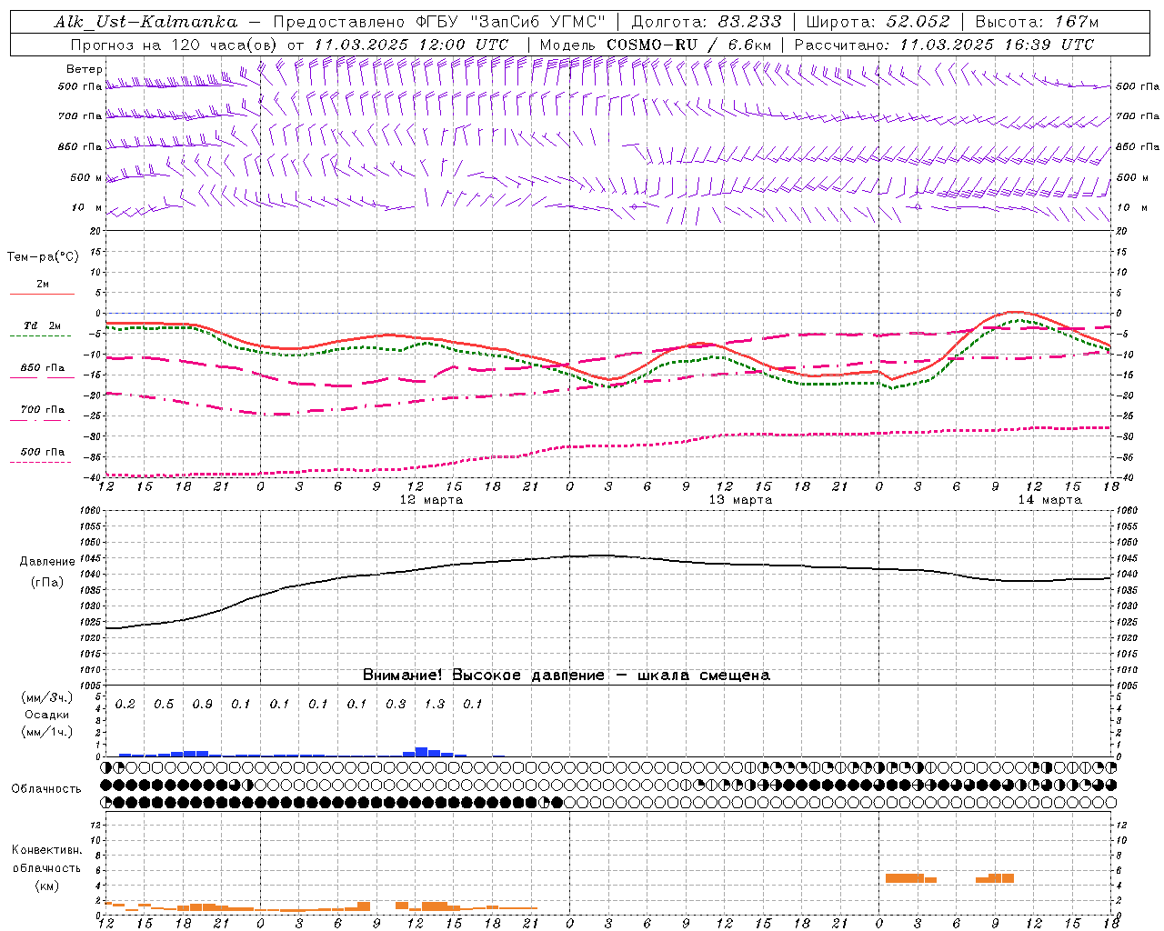
Task: Click the Ветер wind panel label
Action: tap(84, 69)
